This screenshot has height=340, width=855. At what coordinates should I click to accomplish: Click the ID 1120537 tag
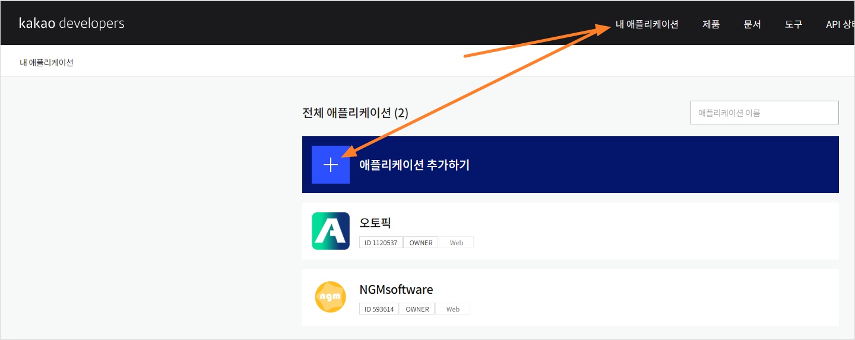pyautogui.click(x=381, y=242)
